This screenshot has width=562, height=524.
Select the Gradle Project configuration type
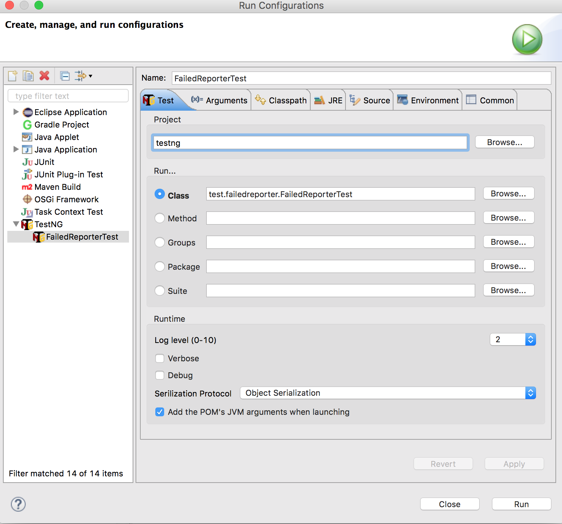[x=62, y=125]
